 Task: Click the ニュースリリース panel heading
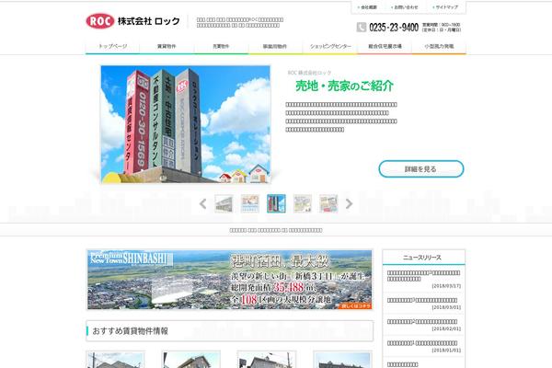tap(422, 258)
